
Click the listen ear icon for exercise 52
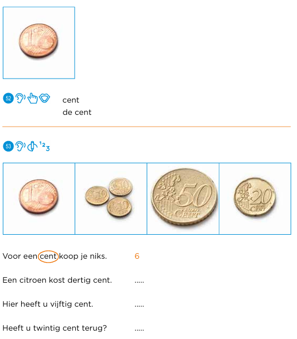(20, 98)
